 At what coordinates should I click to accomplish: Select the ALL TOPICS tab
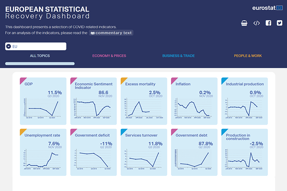40,56
